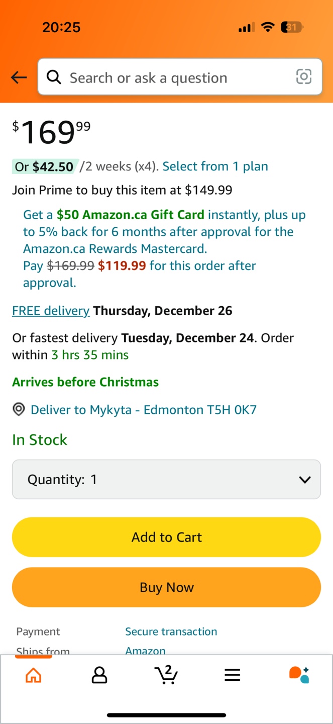Tap the delivery location pin icon

point(19,410)
